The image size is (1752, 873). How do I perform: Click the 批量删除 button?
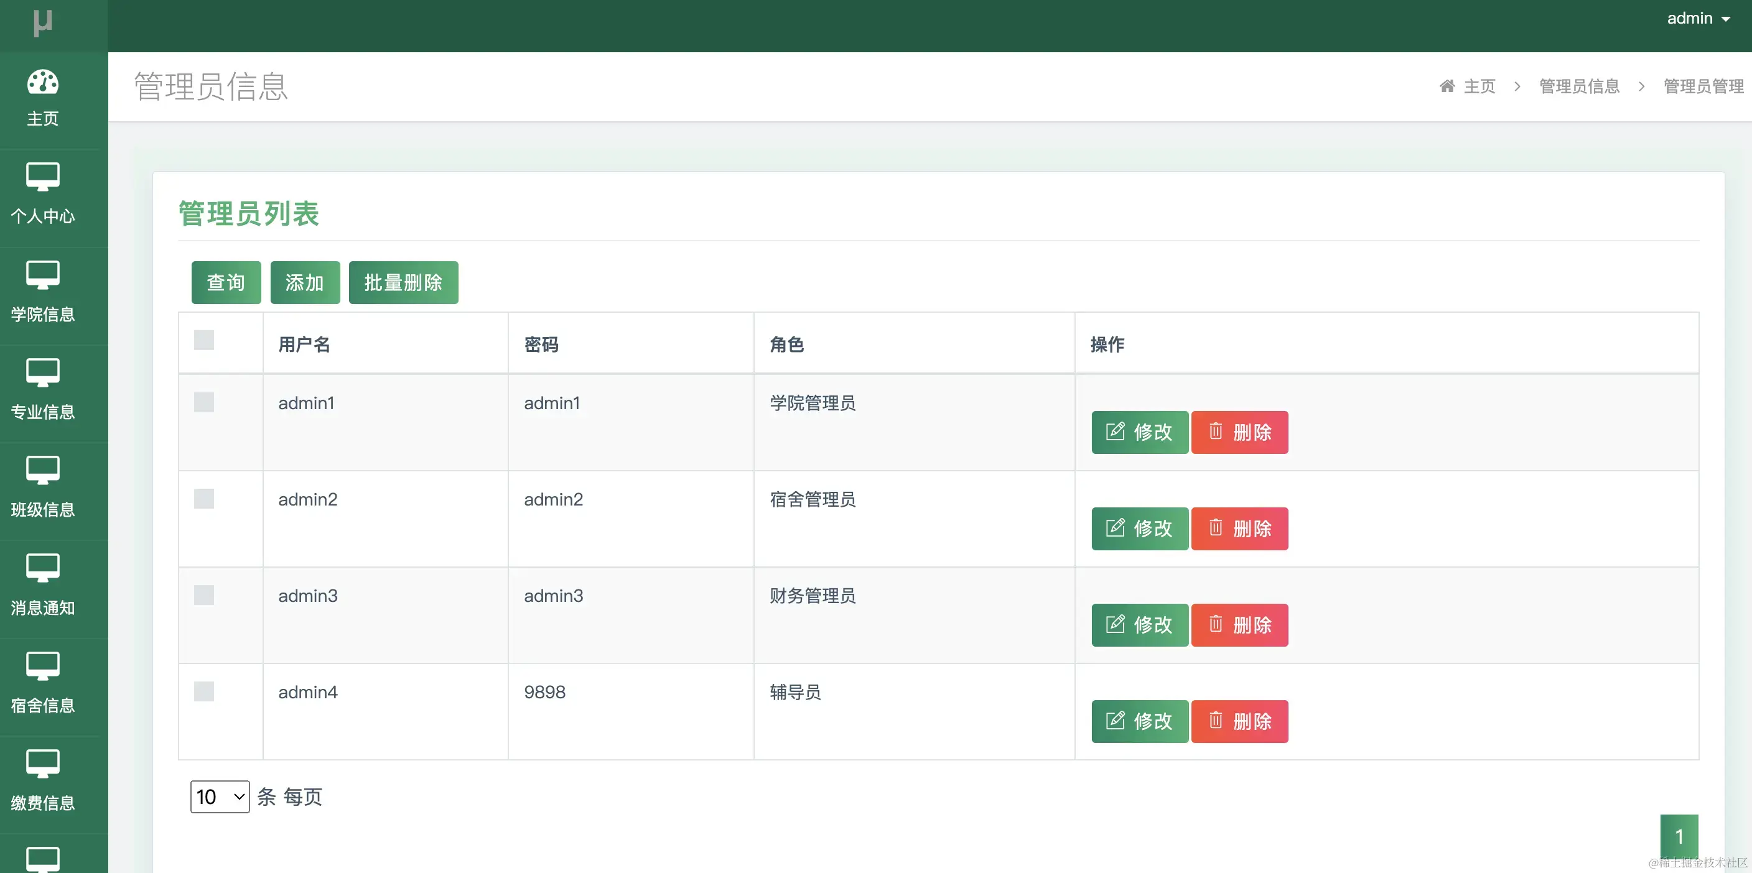[x=403, y=283]
